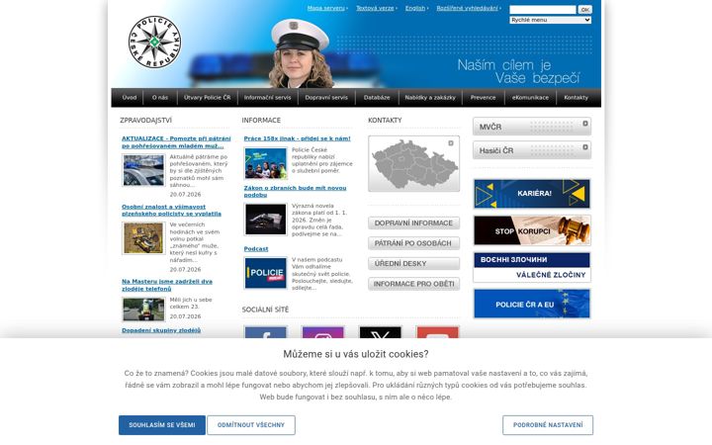This screenshot has height=445, width=712.
Task: Open PODROBNÉ NASTAVENÍ cookie settings
Action: coord(548,425)
